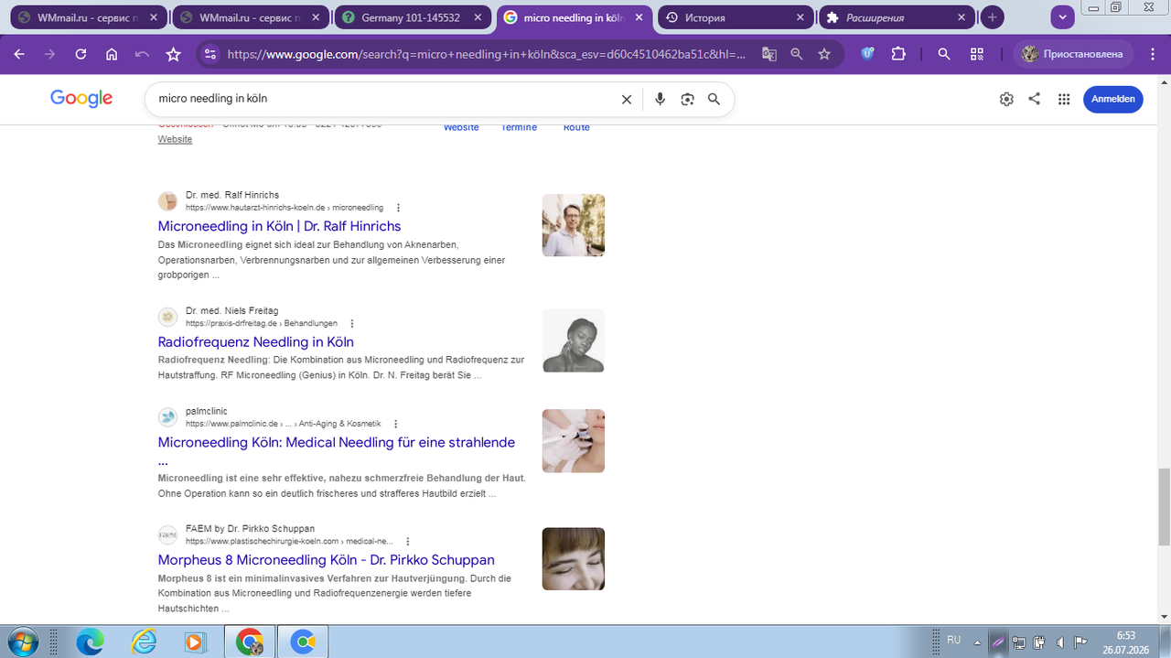Open Google quick settings gear

point(1006,99)
